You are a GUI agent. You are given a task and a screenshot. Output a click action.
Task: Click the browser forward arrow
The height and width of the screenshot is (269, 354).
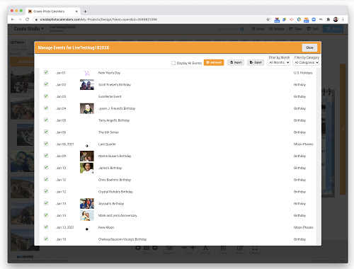[20, 19]
